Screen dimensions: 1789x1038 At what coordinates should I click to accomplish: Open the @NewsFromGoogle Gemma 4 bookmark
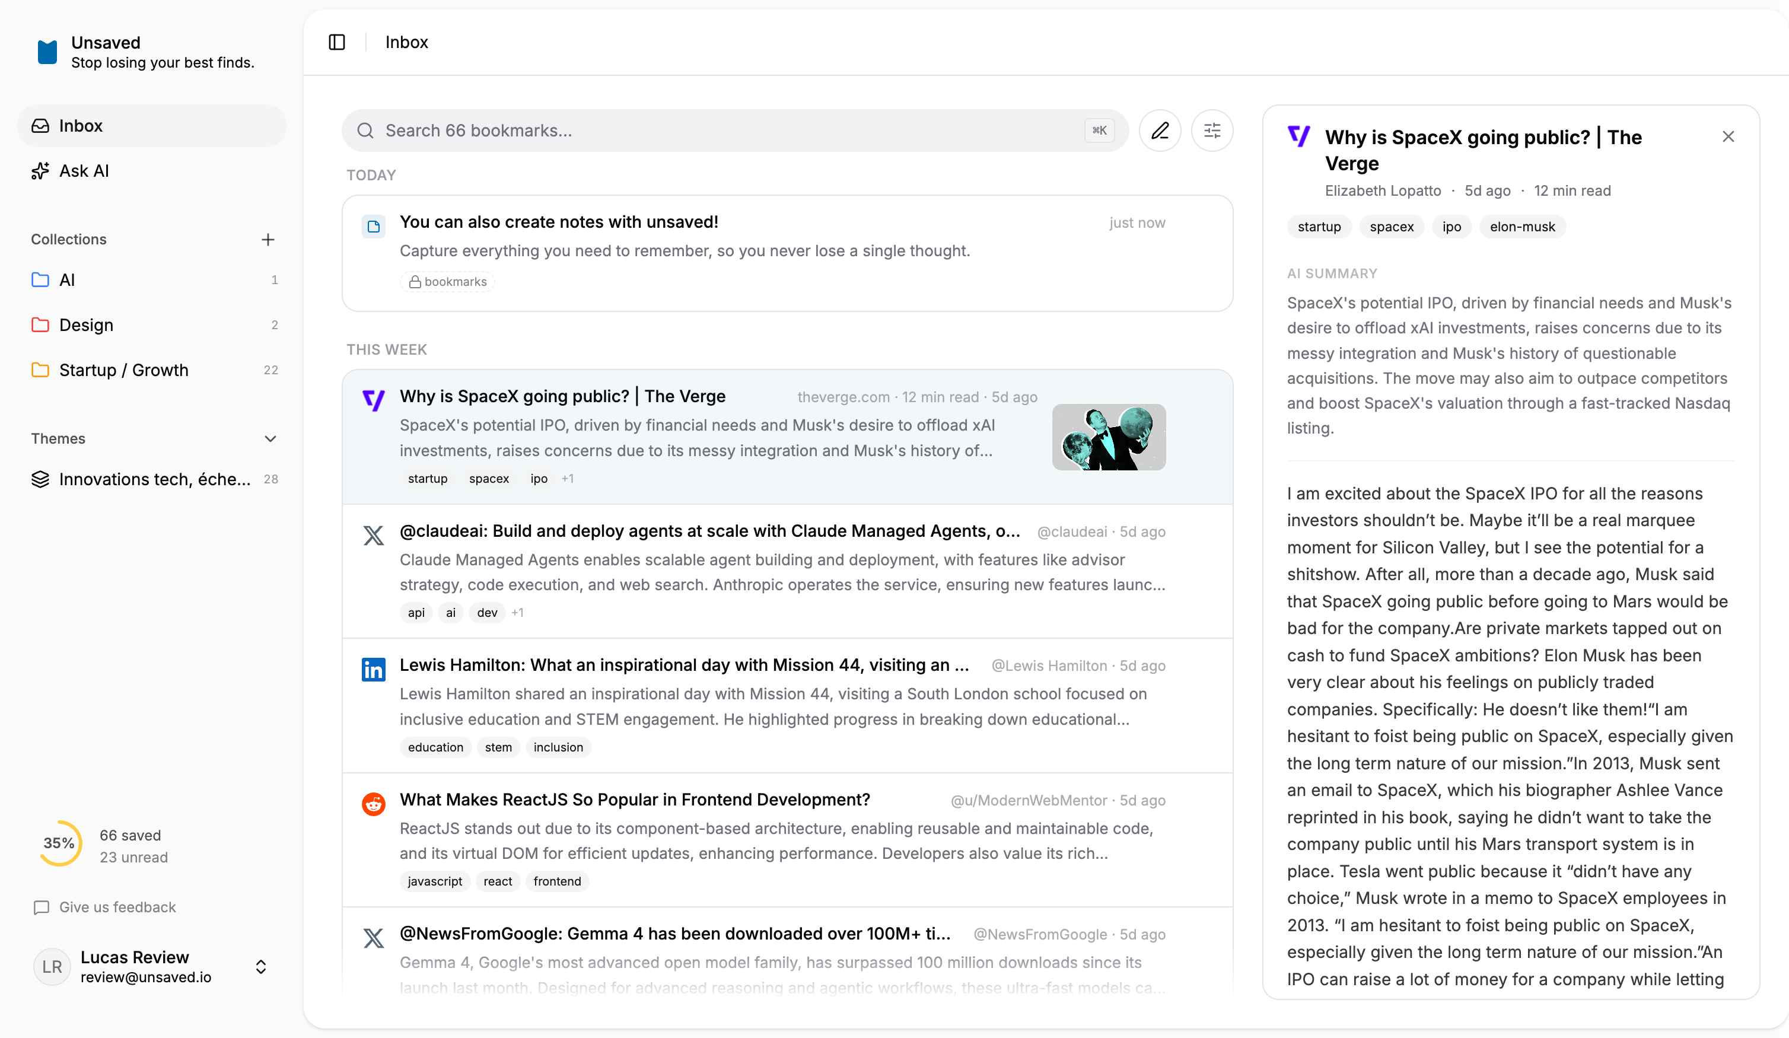(787, 951)
